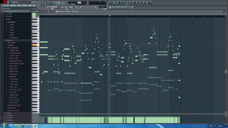This screenshot has width=228, height=128.
Task: Open Steam from the Windows taskbar
Action: pos(23,126)
